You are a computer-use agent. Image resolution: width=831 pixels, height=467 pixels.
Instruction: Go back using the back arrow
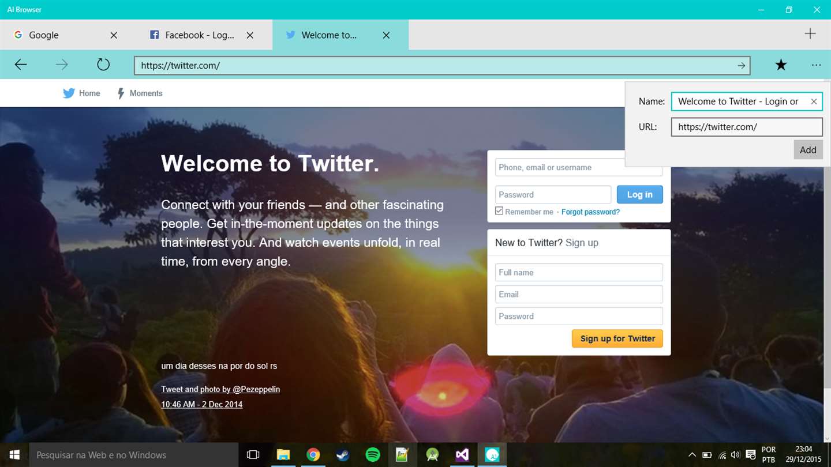21,65
